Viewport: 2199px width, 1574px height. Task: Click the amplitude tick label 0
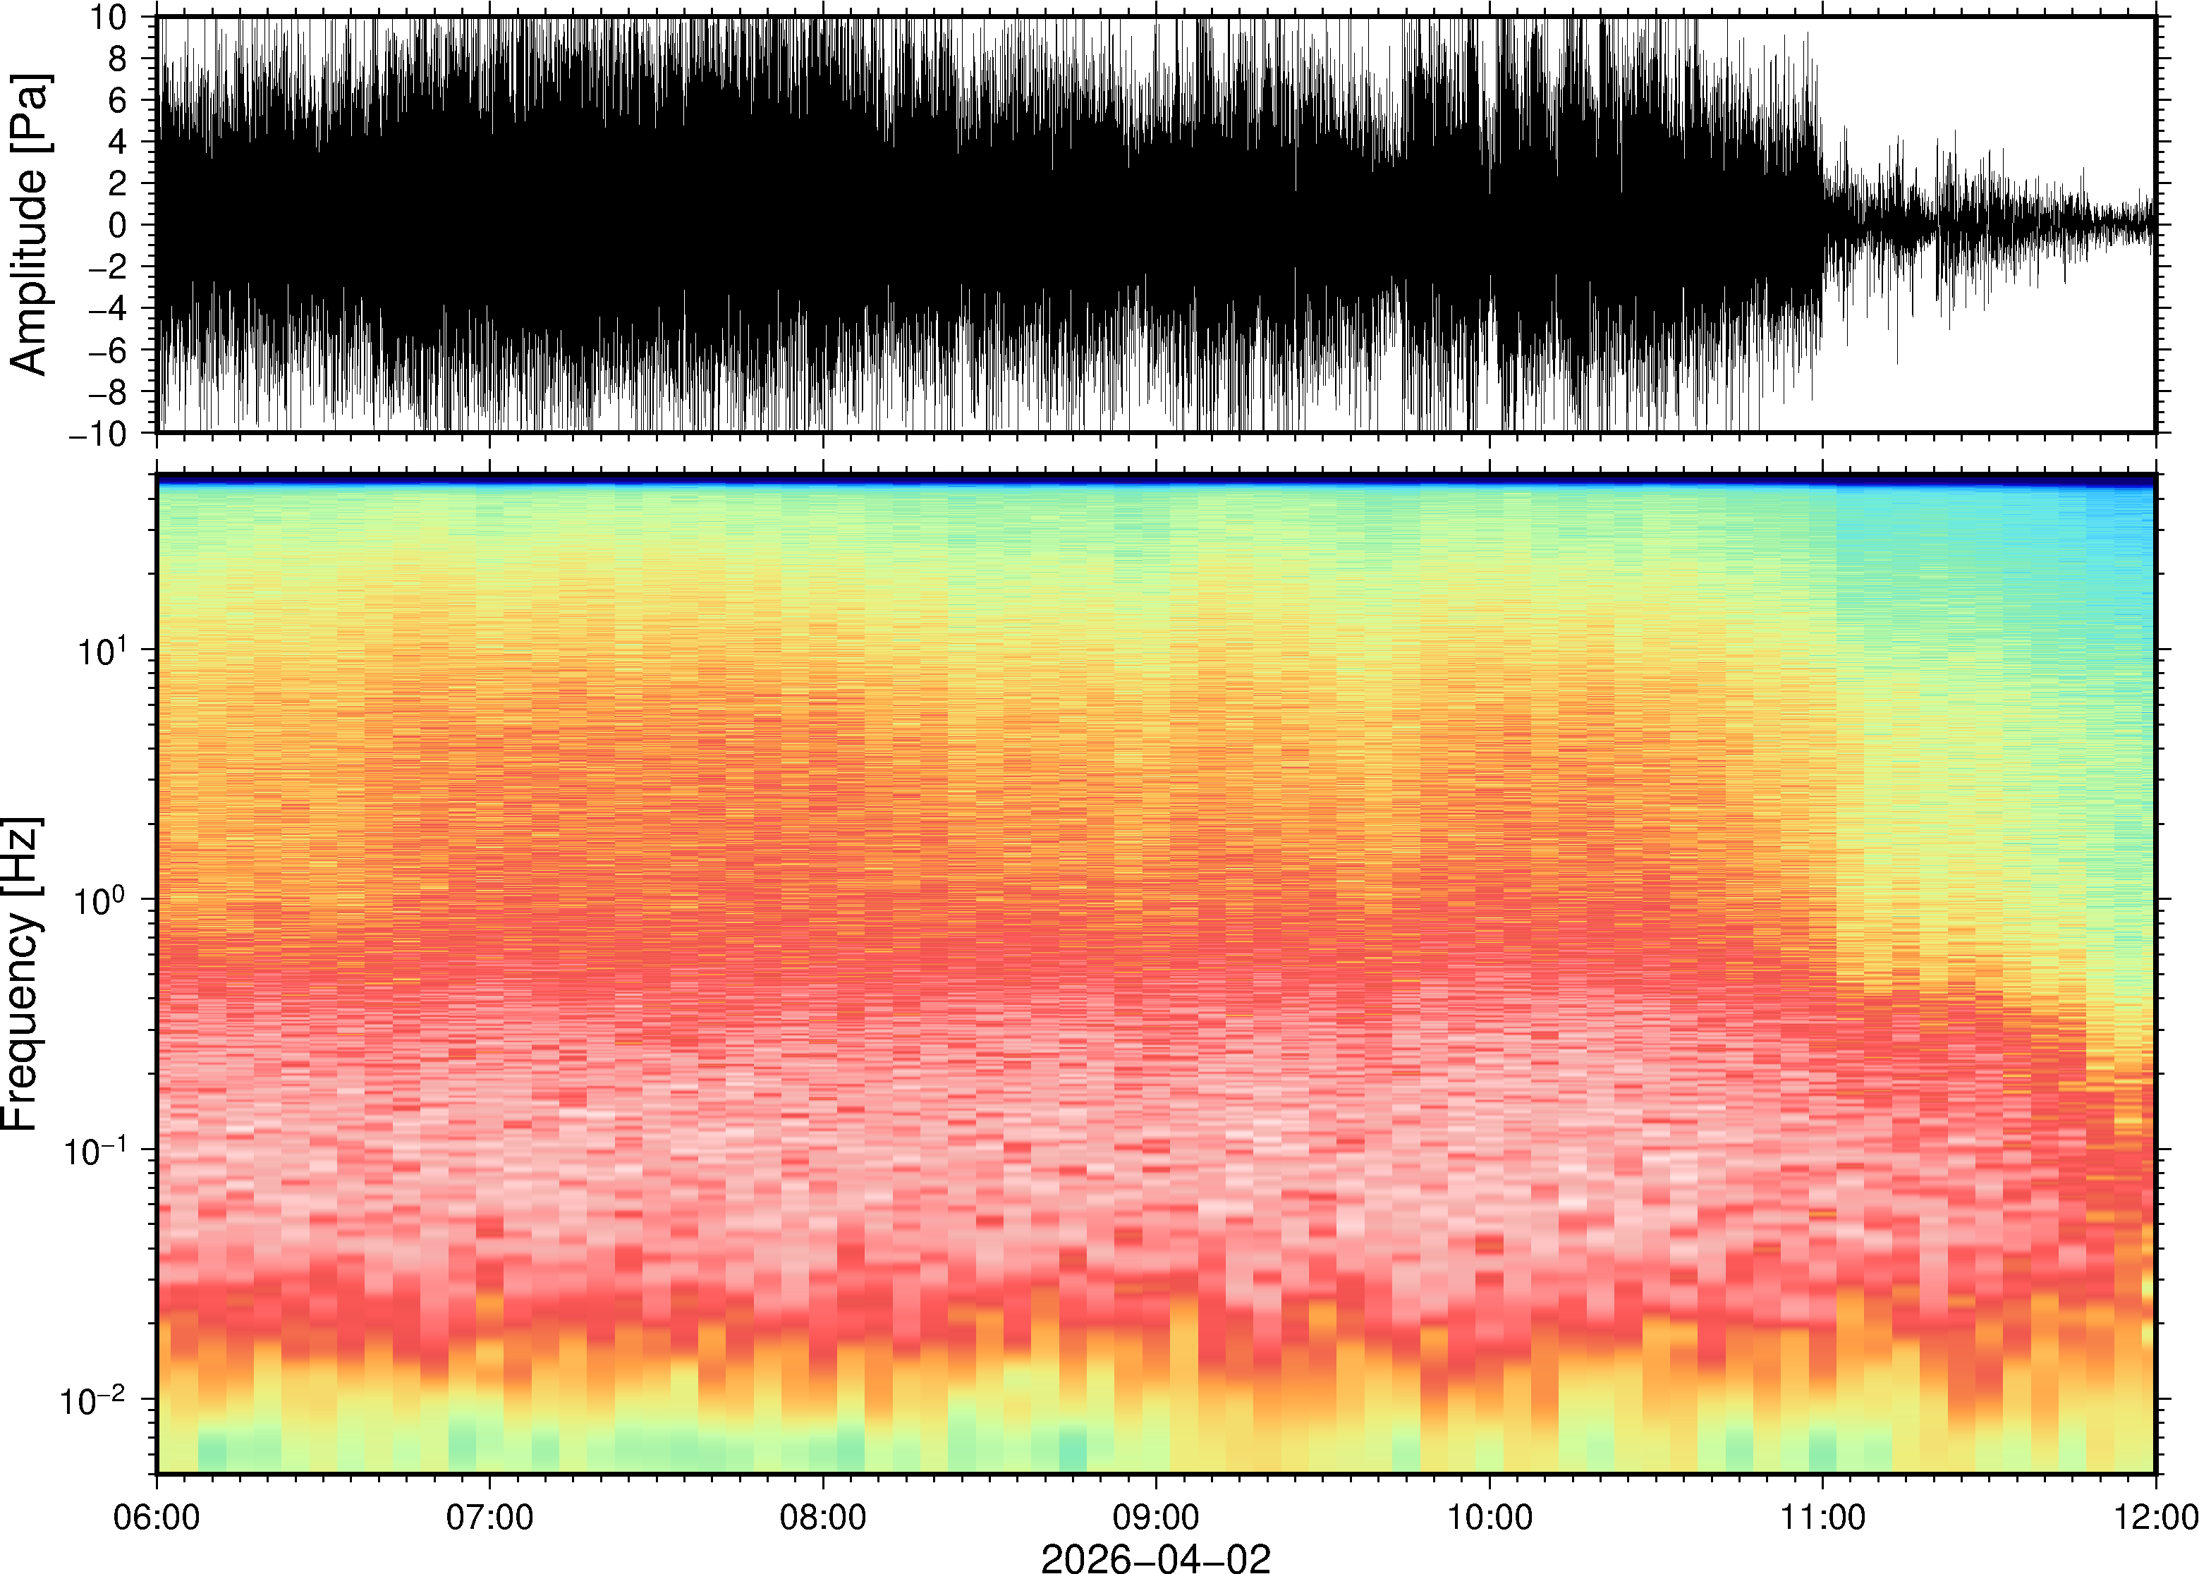118,226
